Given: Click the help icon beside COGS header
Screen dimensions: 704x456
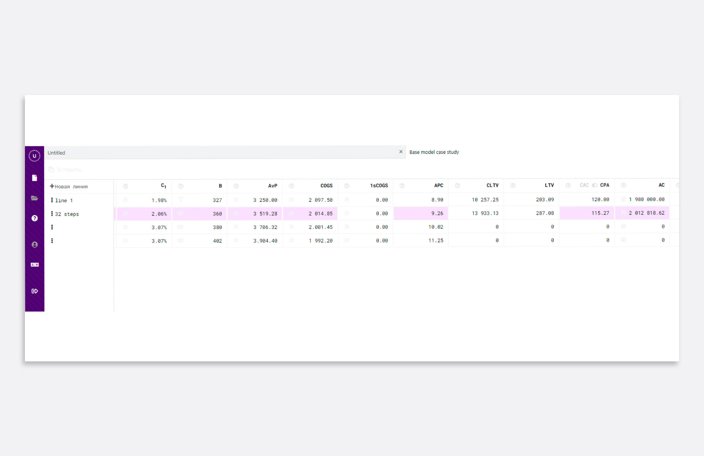Looking at the screenshot, I should tap(291, 186).
